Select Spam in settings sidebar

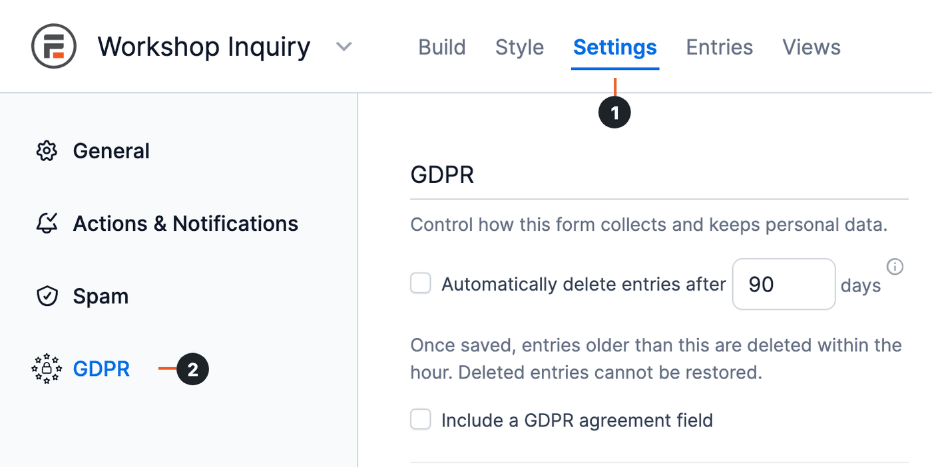(101, 296)
